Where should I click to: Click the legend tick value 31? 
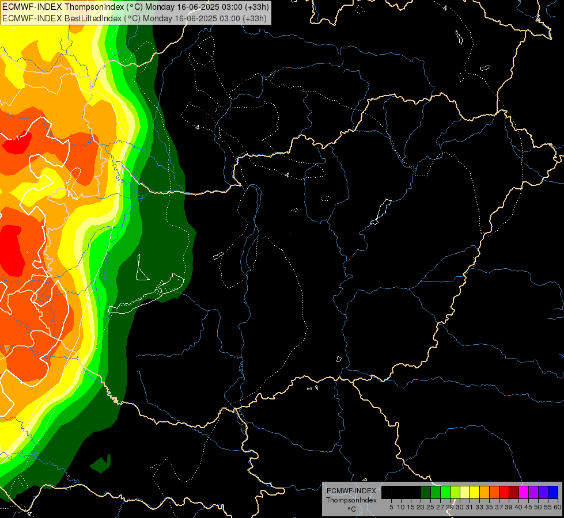pyautogui.click(x=470, y=507)
